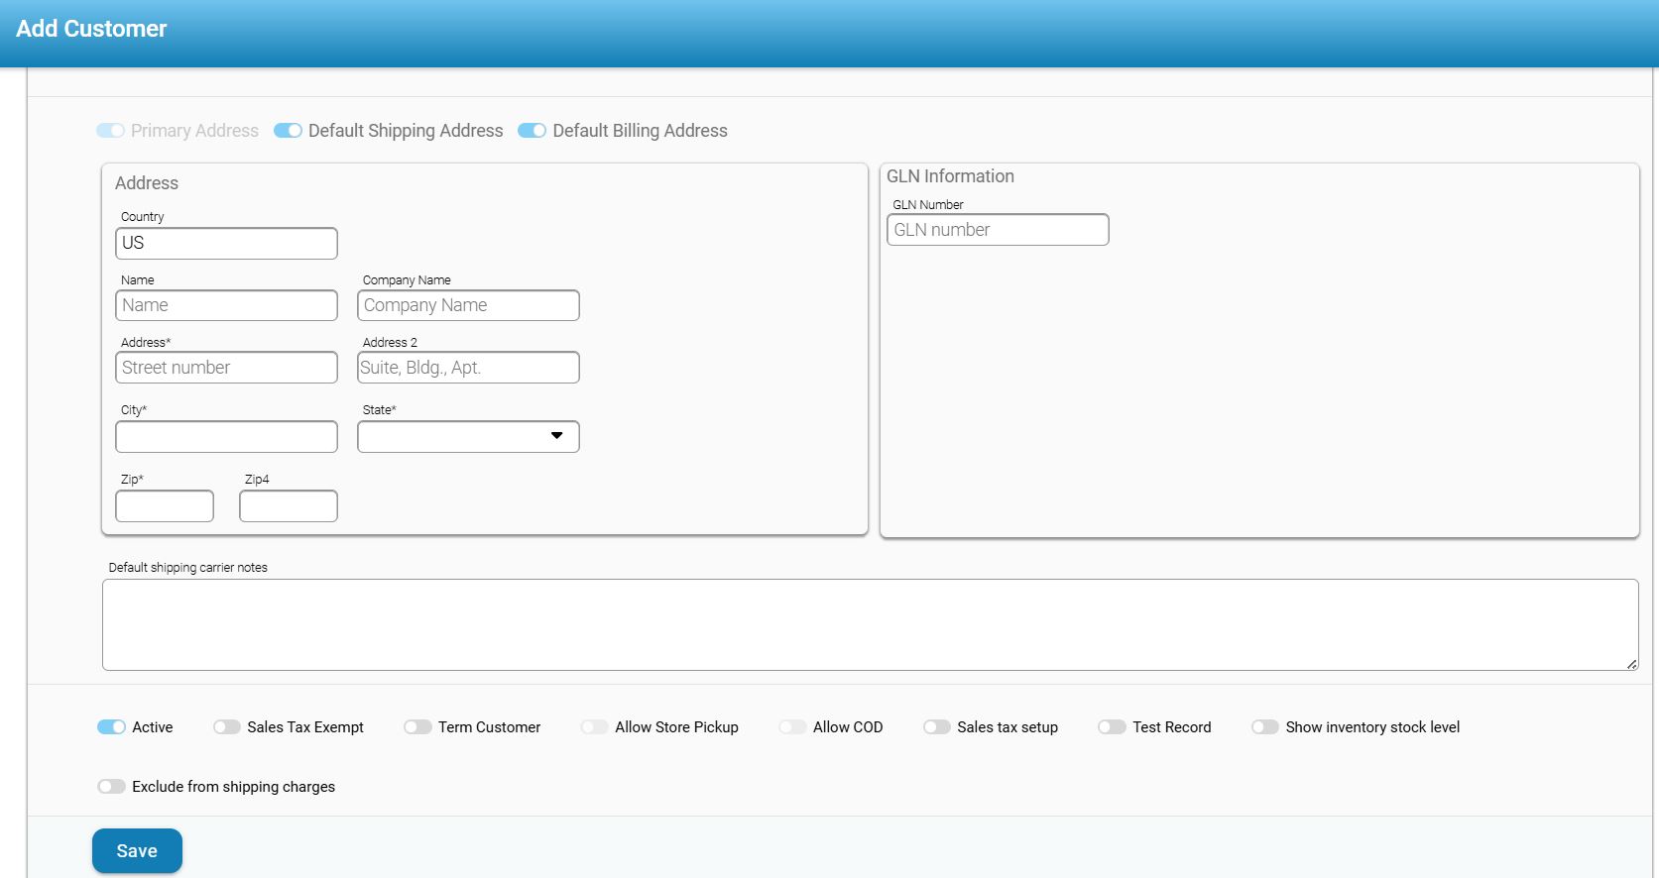Image resolution: width=1659 pixels, height=878 pixels.
Task: Click into the Name text box
Action: (x=226, y=305)
